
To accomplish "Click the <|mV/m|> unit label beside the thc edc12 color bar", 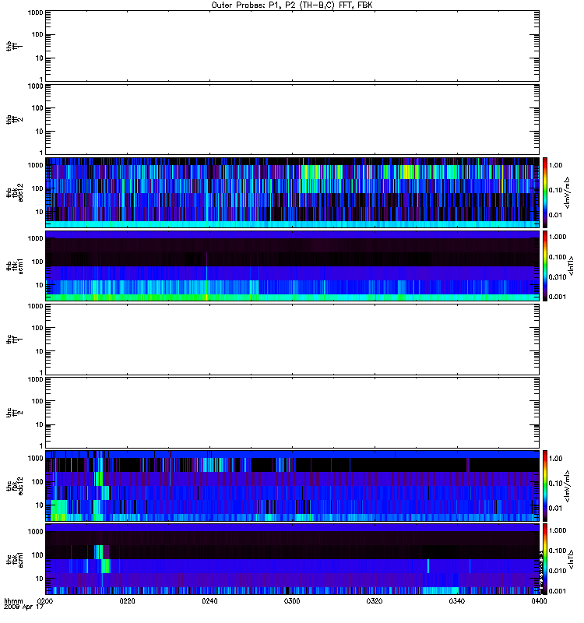I will (x=568, y=486).
